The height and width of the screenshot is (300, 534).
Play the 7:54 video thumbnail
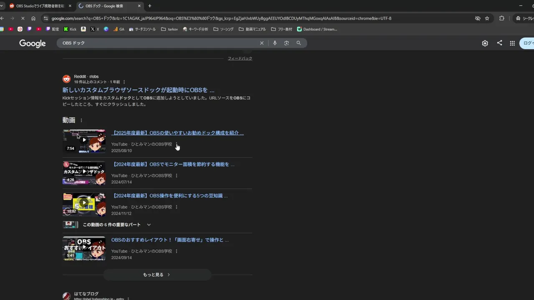(x=84, y=141)
